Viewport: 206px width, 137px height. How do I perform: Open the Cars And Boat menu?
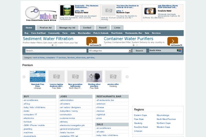click(x=38, y=33)
